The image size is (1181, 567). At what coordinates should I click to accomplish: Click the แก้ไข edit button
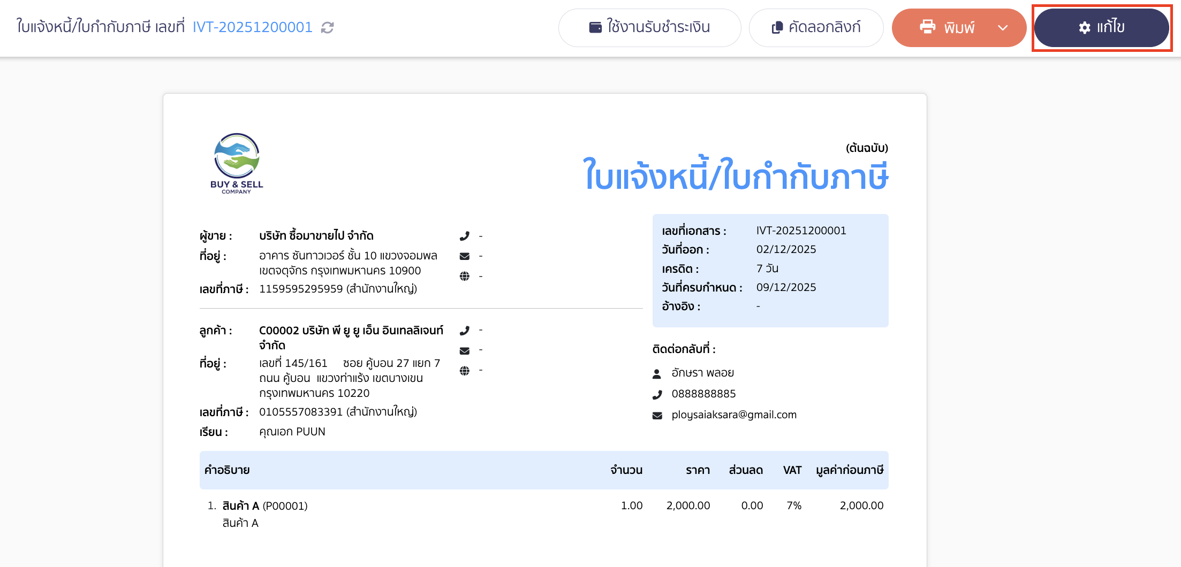tap(1101, 27)
